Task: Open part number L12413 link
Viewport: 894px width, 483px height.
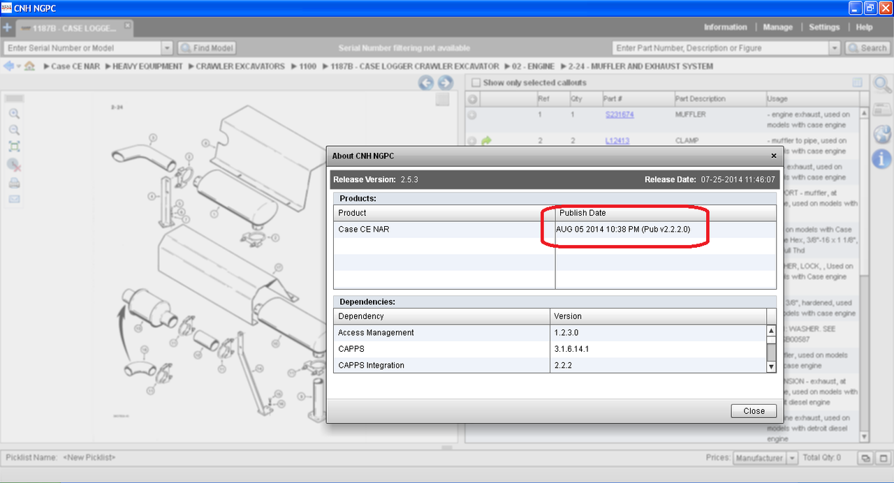Action: point(617,141)
